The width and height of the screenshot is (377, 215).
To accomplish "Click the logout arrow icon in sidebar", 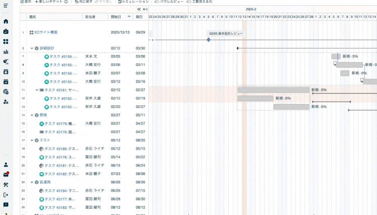I will (x=6, y=195).
